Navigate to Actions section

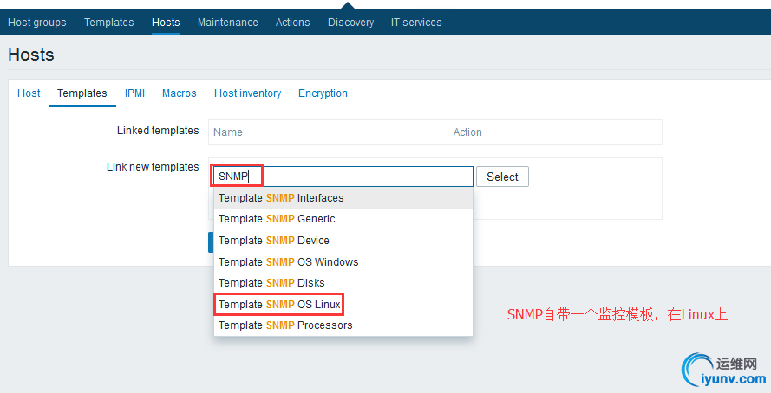[292, 23]
